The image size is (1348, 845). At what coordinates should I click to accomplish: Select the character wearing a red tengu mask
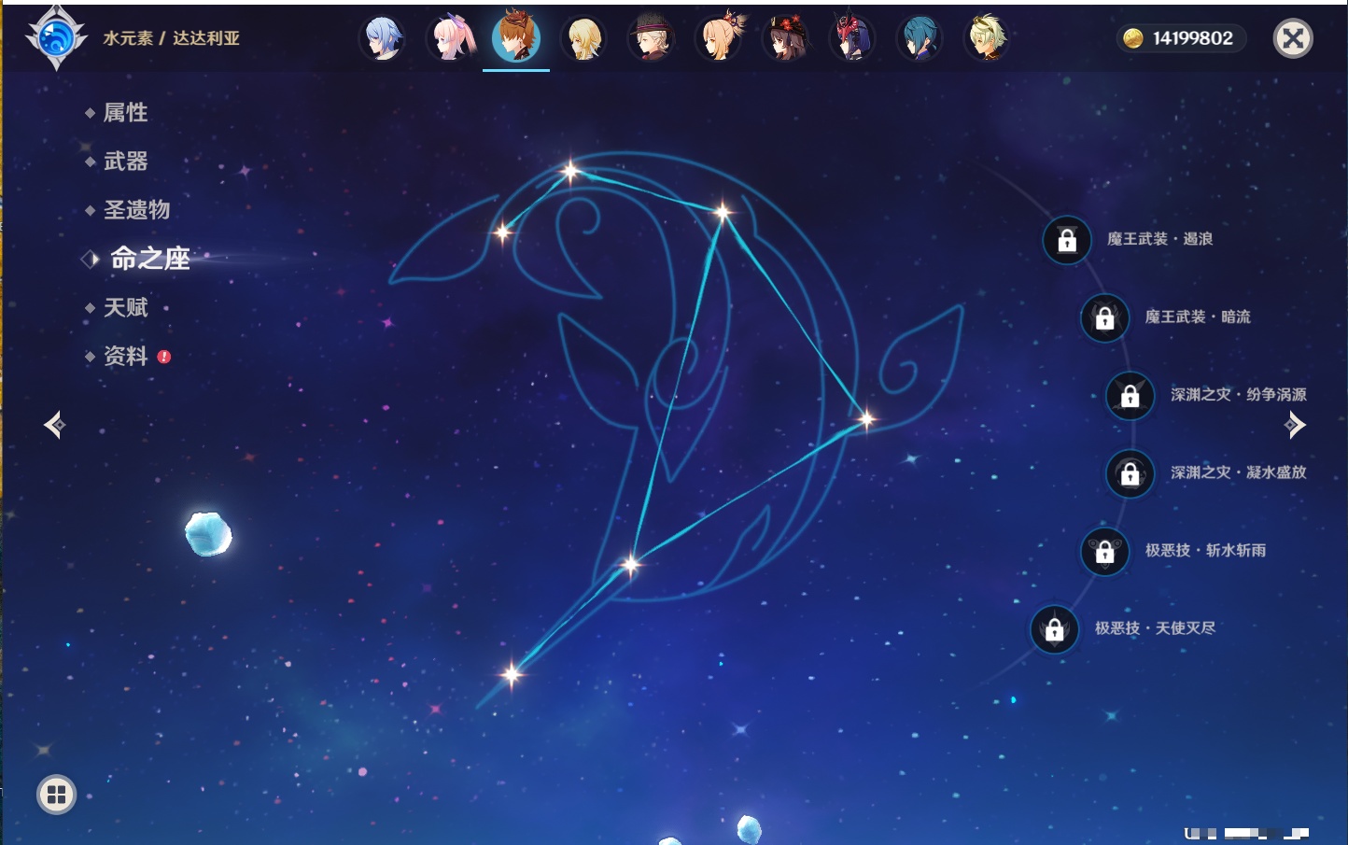[x=852, y=38]
